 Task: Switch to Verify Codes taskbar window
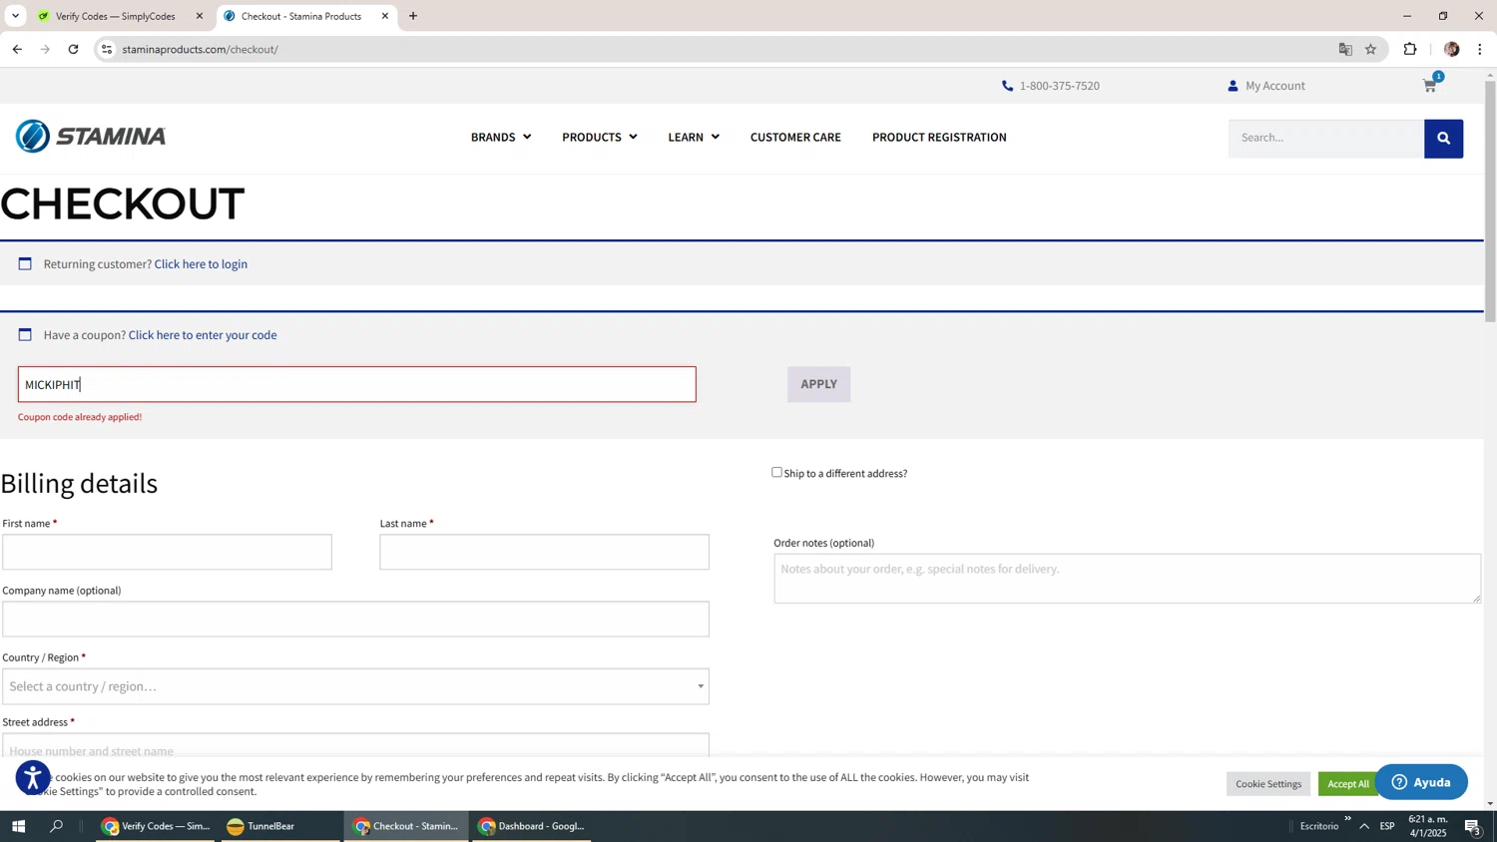pyautogui.click(x=155, y=826)
